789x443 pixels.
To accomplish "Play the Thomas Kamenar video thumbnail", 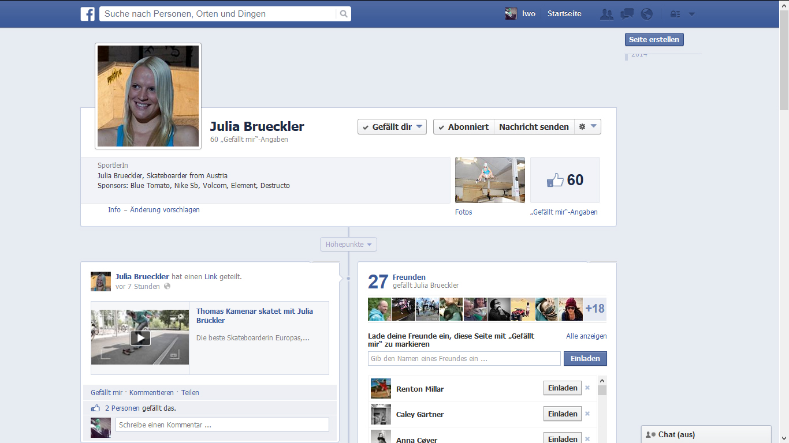I will tap(140, 337).
